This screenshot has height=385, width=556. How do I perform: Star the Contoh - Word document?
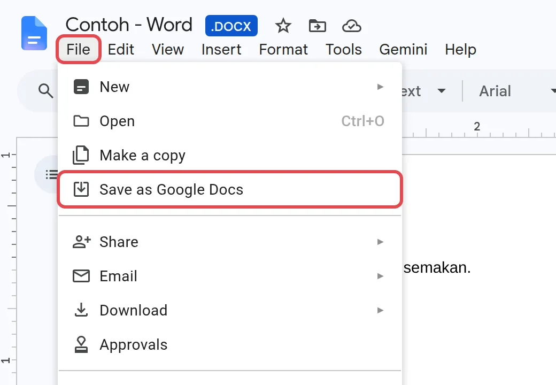tap(283, 26)
